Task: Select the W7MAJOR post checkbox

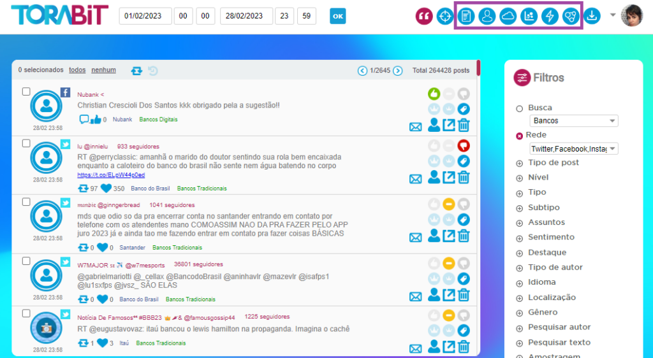Action: click(26, 261)
